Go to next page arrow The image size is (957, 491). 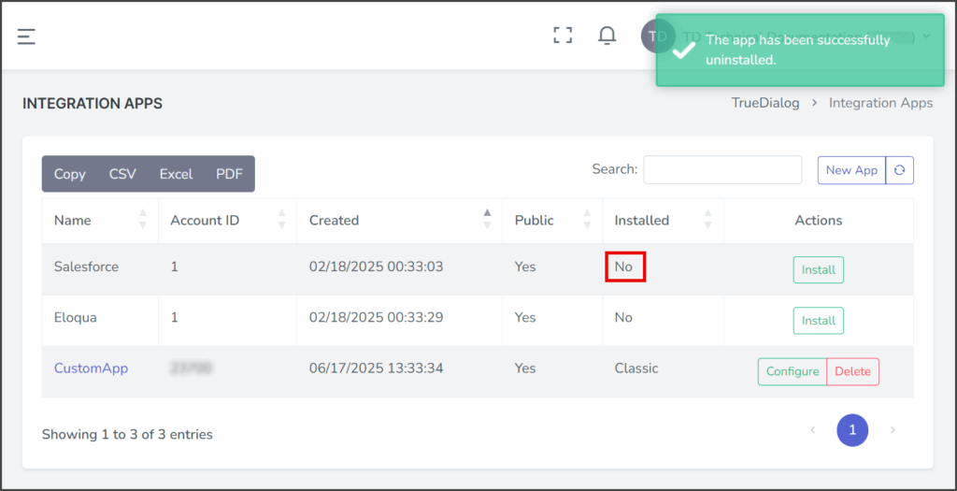893,430
